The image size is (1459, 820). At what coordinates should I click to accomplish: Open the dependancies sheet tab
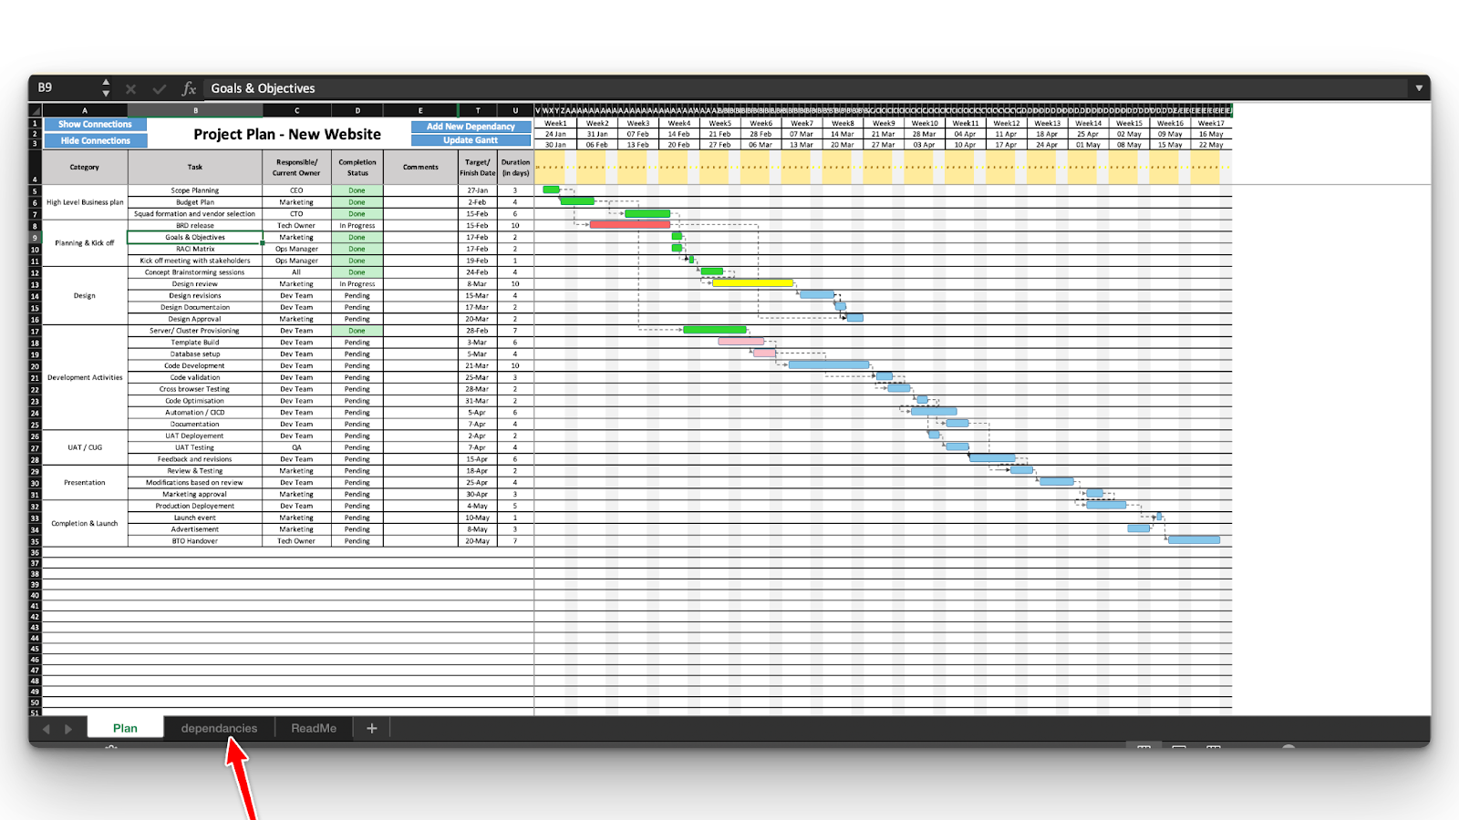pyautogui.click(x=219, y=728)
